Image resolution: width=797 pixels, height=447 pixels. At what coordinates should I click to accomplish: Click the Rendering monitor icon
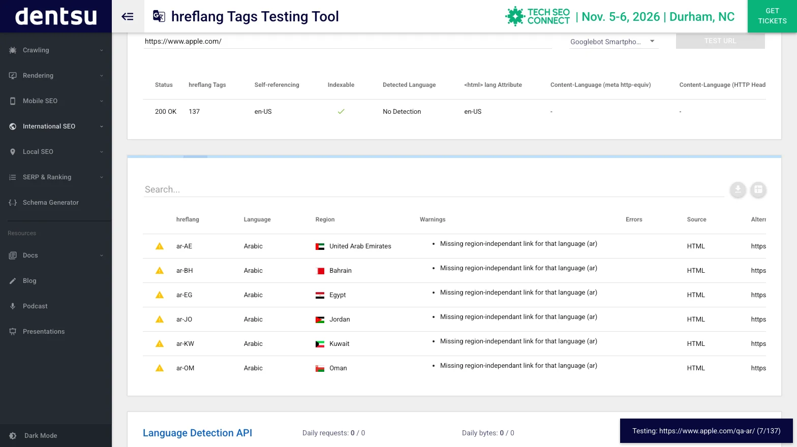pos(13,76)
